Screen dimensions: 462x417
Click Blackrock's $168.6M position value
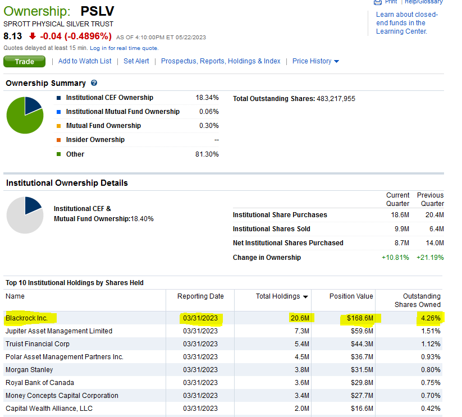click(x=360, y=318)
